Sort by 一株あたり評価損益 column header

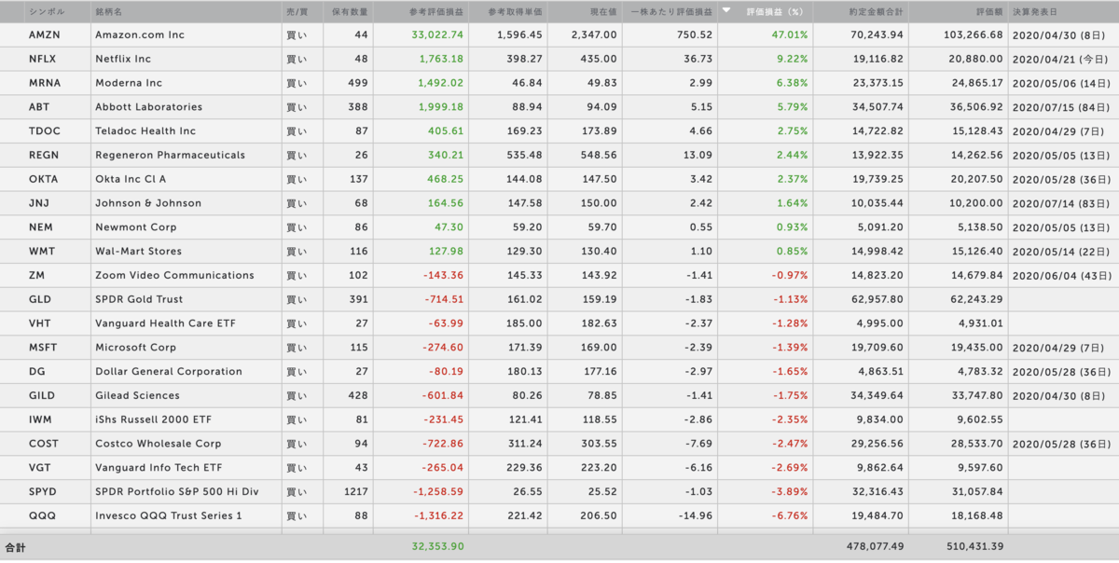click(x=671, y=12)
